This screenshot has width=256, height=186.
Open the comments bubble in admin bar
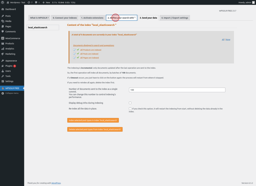tap(36, 3)
